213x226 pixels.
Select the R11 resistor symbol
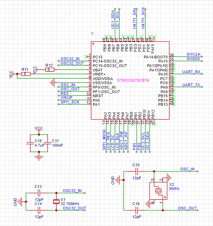pos(26,74)
